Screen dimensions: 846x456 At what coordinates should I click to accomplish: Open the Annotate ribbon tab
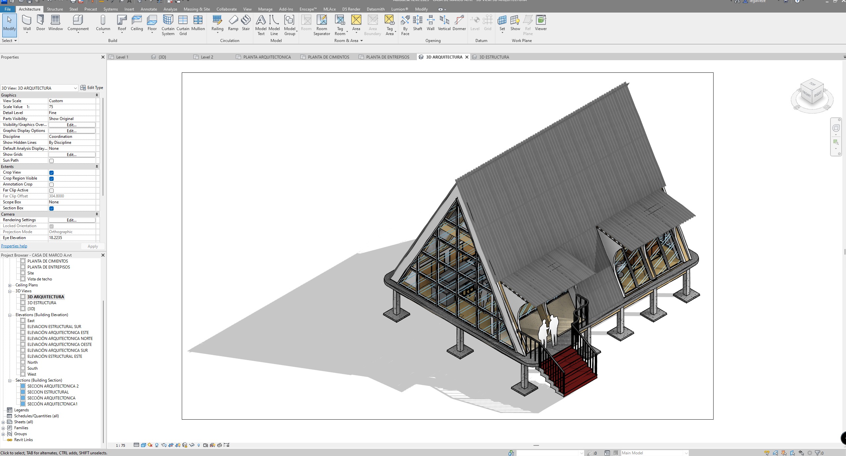click(149, 9)
